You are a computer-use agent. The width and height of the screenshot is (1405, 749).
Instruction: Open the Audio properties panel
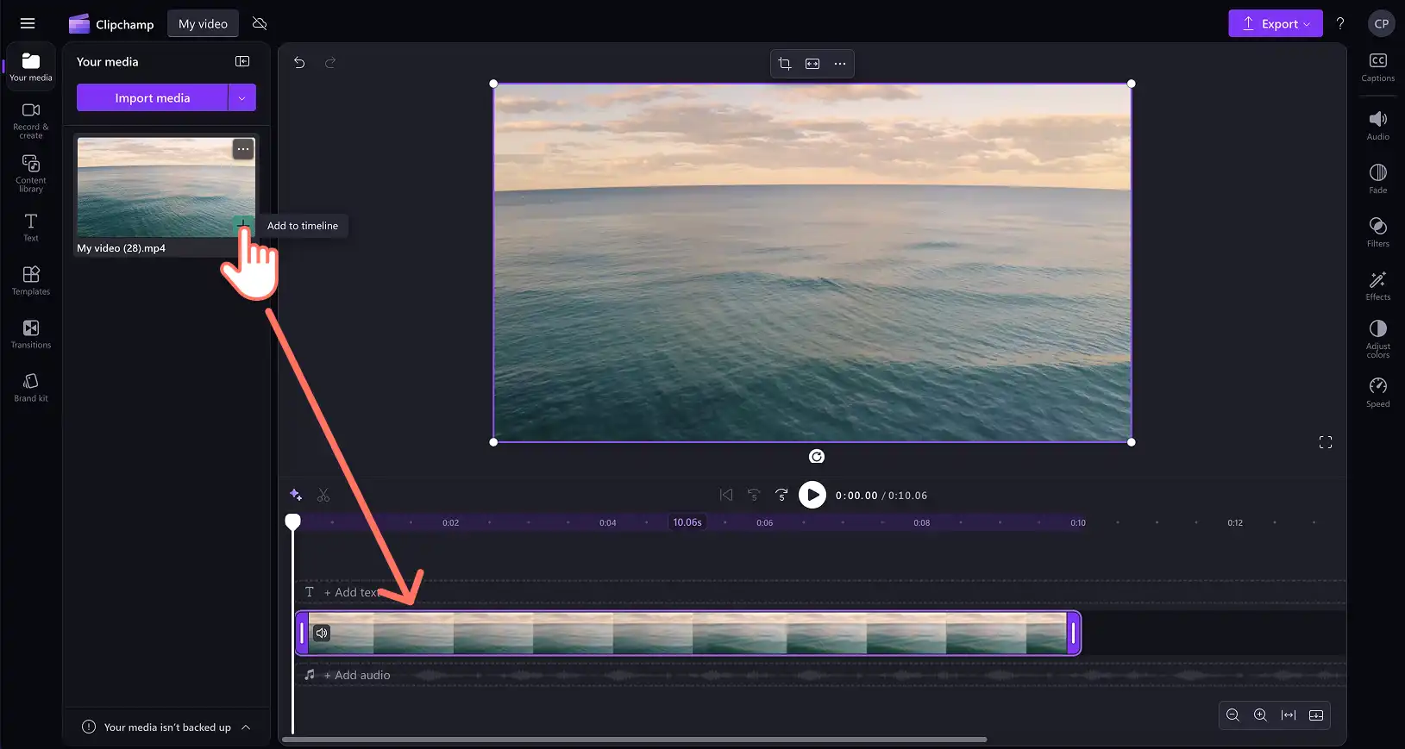click(x=1378, y=126)
